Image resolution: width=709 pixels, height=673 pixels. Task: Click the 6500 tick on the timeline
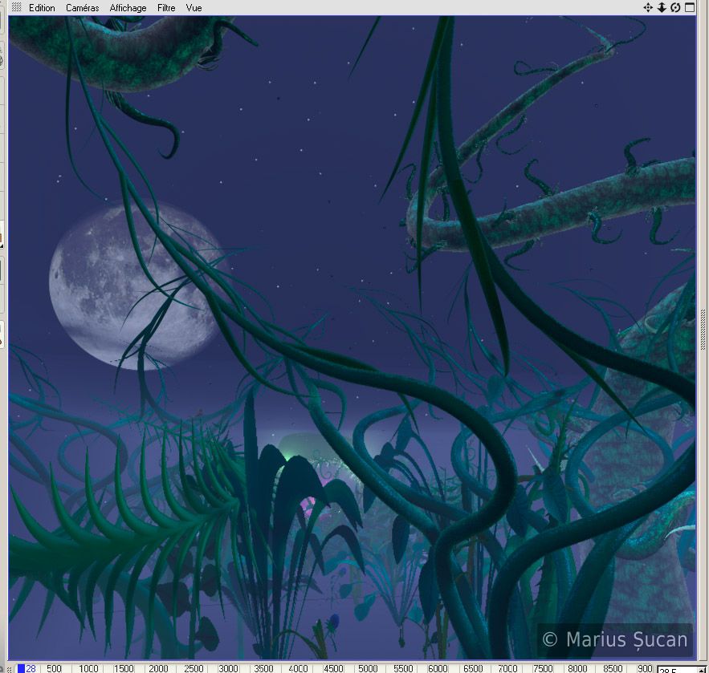tap(472, 668)
